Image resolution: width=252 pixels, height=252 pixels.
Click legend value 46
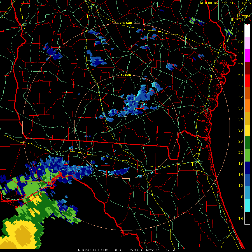241,86
